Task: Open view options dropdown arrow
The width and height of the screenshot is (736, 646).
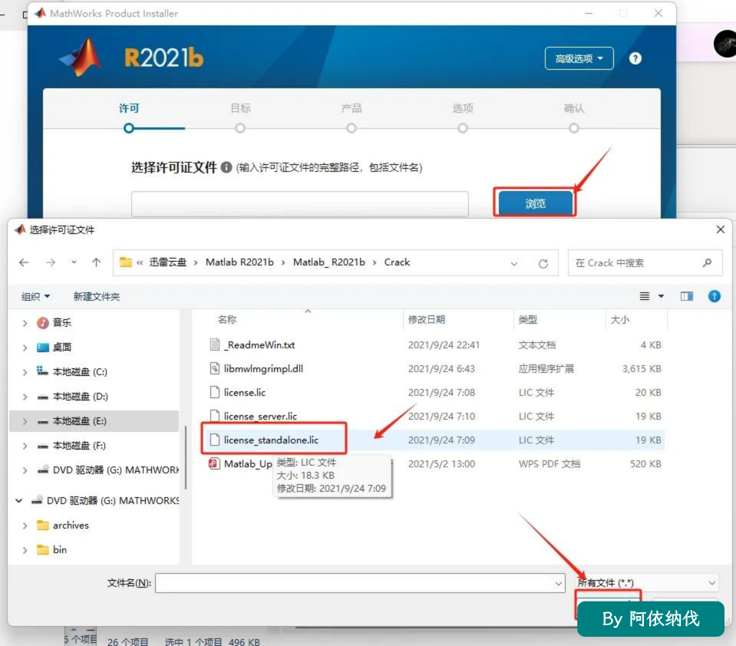Action: coord(661,296)
